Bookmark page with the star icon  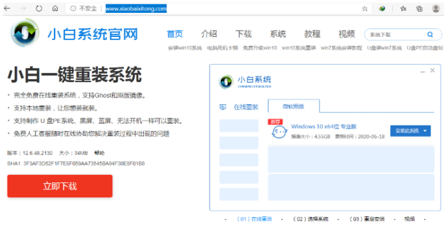(x=364, y=9)
